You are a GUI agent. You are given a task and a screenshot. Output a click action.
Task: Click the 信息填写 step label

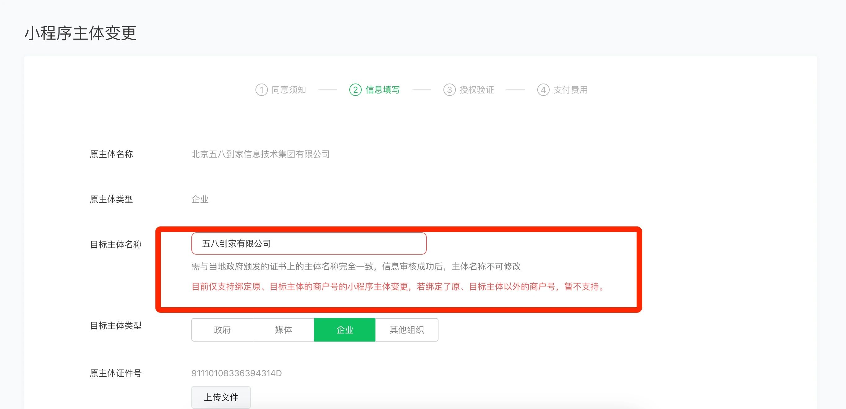tap(383, 89)
